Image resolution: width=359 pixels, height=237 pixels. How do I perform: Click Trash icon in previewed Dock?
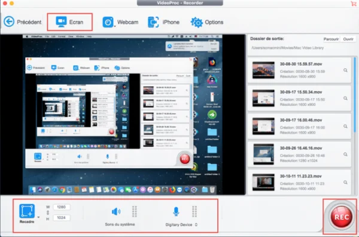[x=212, y=190]
